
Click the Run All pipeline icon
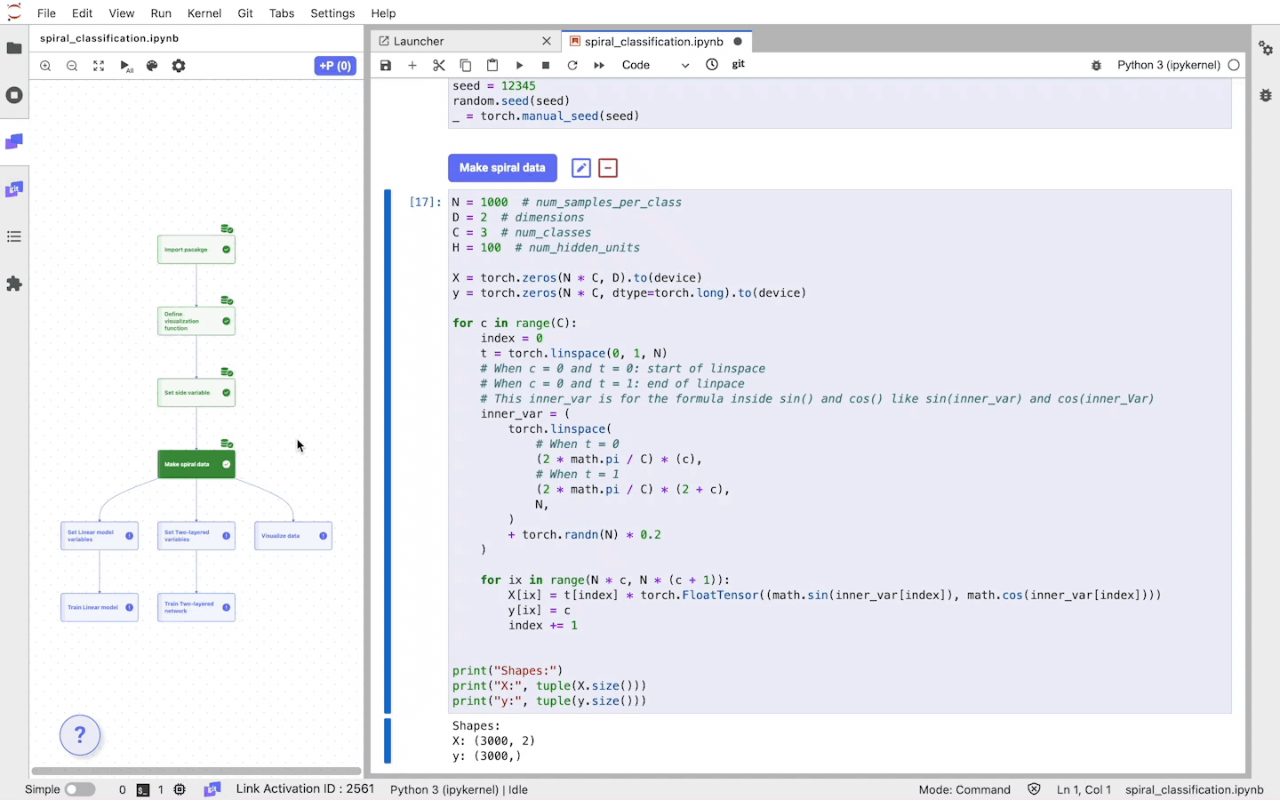pos(126,67)
